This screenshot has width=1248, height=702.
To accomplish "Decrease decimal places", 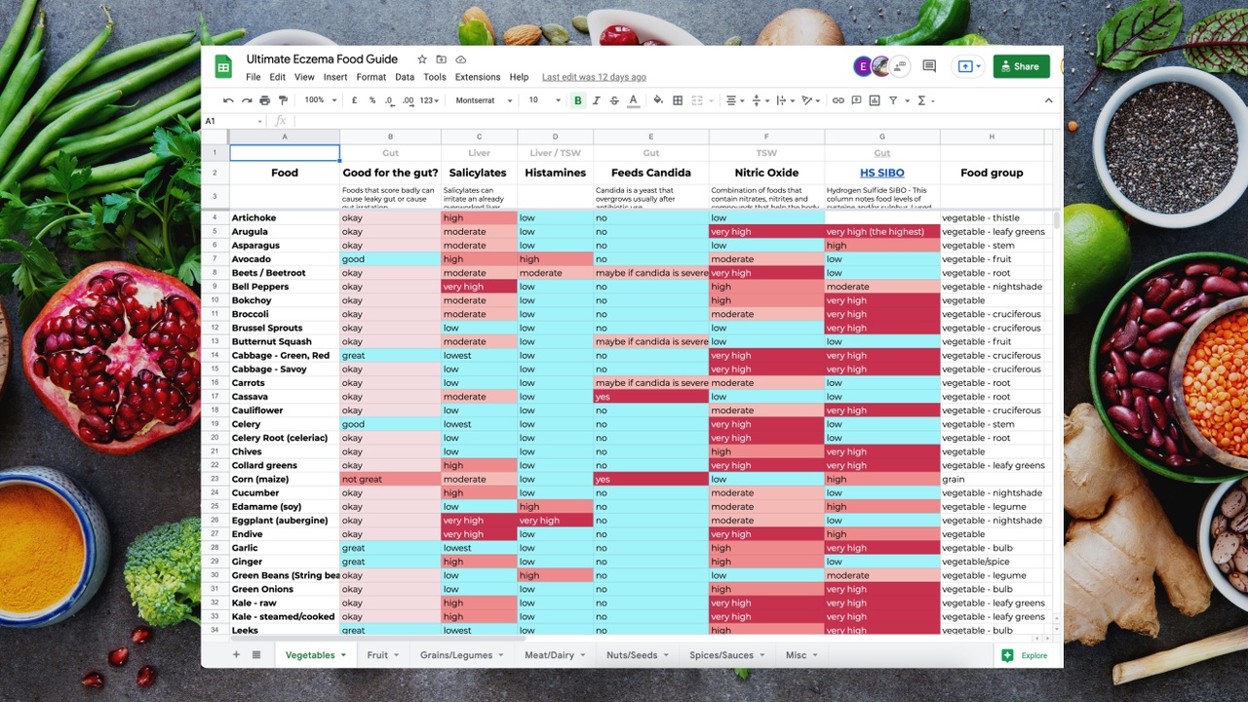I will pos(389,100).
